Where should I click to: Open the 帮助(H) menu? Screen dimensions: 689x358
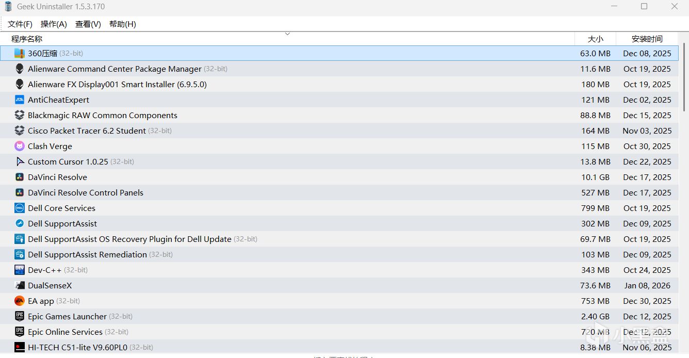[x=123, y=24]
